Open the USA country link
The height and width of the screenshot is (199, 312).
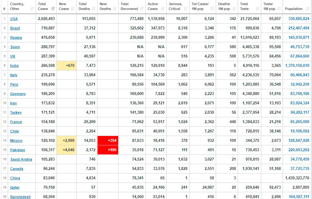tap(14, 19)
